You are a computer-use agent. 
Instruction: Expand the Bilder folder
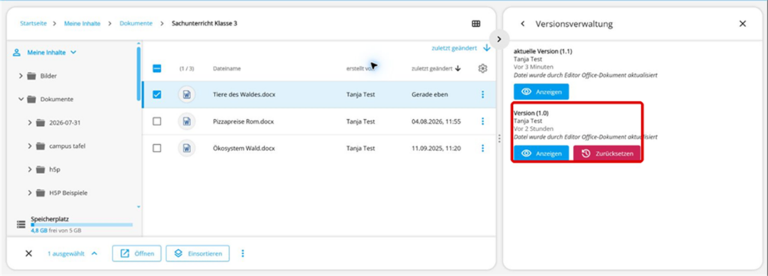click(x=20, y=76)
